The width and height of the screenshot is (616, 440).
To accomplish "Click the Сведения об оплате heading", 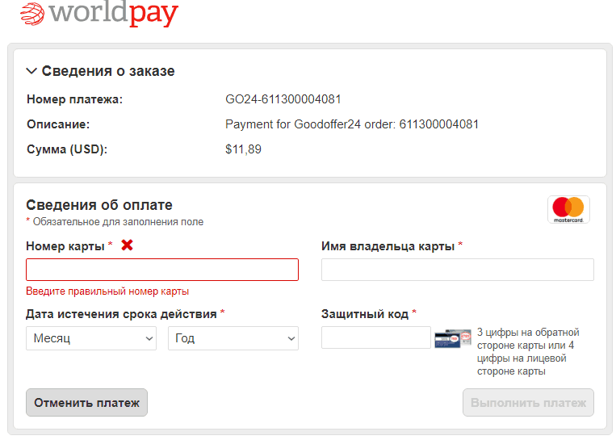I will tap(99, 205).
